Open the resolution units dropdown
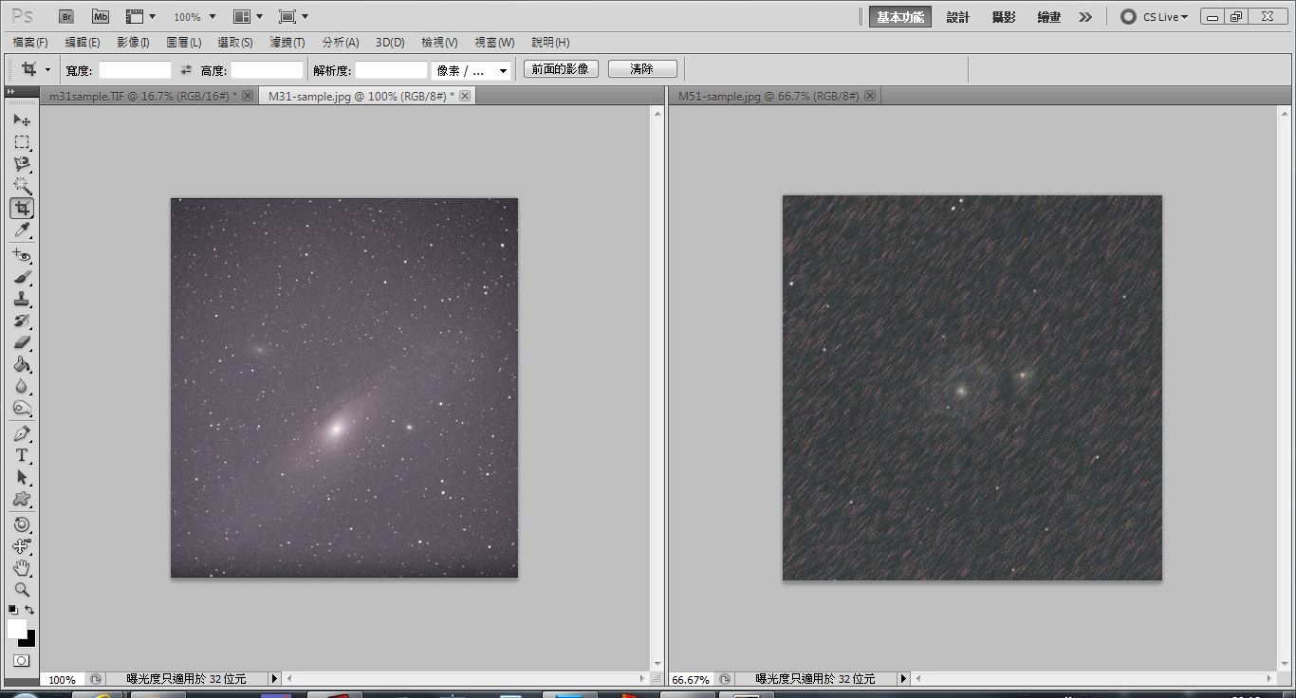This screenshot has width=1296, height=698. tap(472, 70)
